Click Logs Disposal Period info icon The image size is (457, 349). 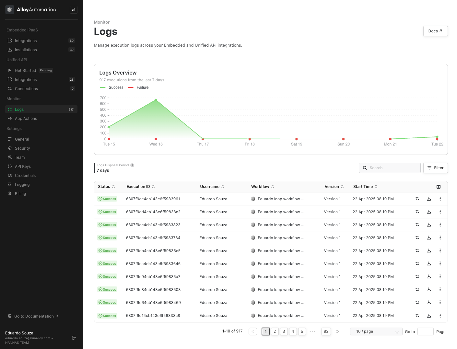132,165
